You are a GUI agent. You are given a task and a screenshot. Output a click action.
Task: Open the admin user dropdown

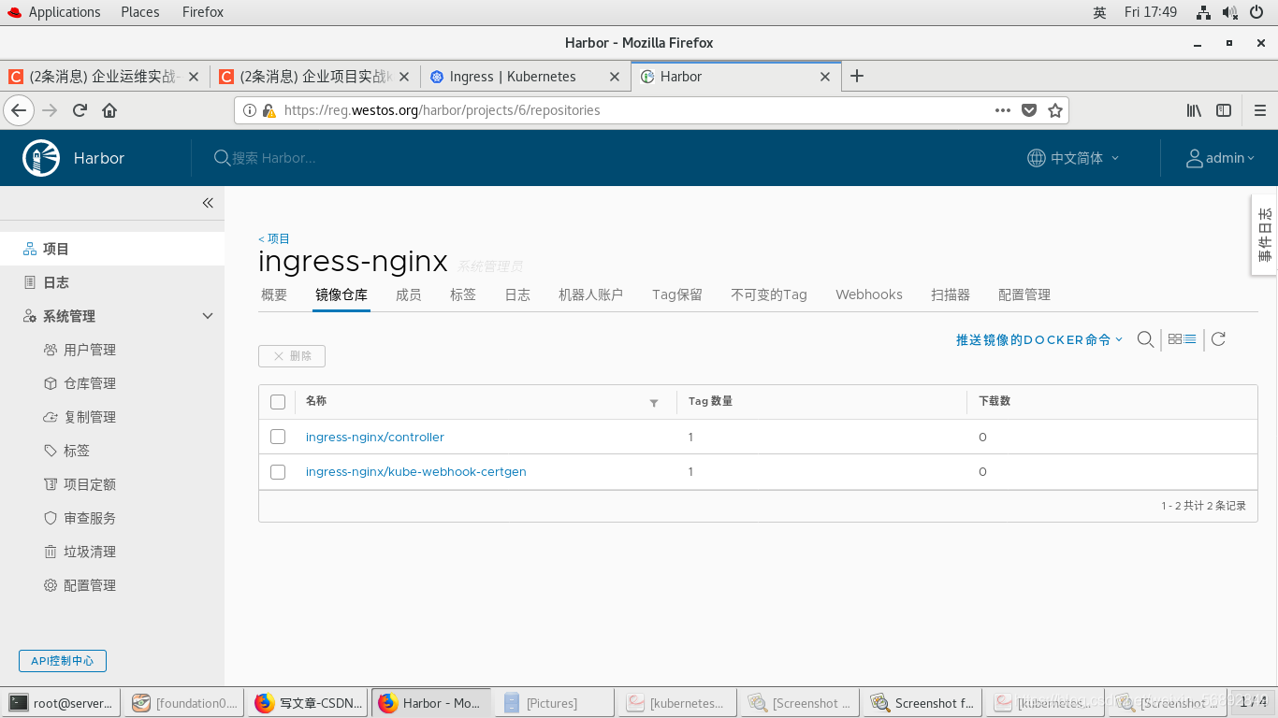pos(1220,158)
